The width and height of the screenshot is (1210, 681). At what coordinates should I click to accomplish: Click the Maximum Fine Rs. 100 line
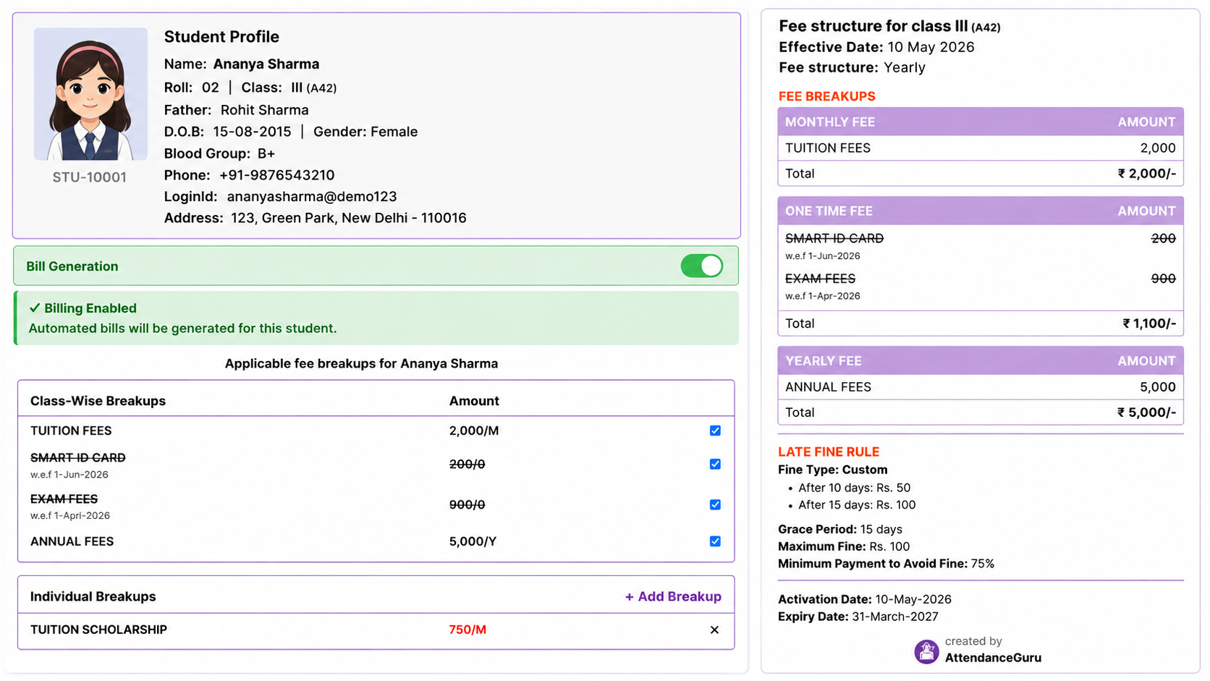coord(844,546)
